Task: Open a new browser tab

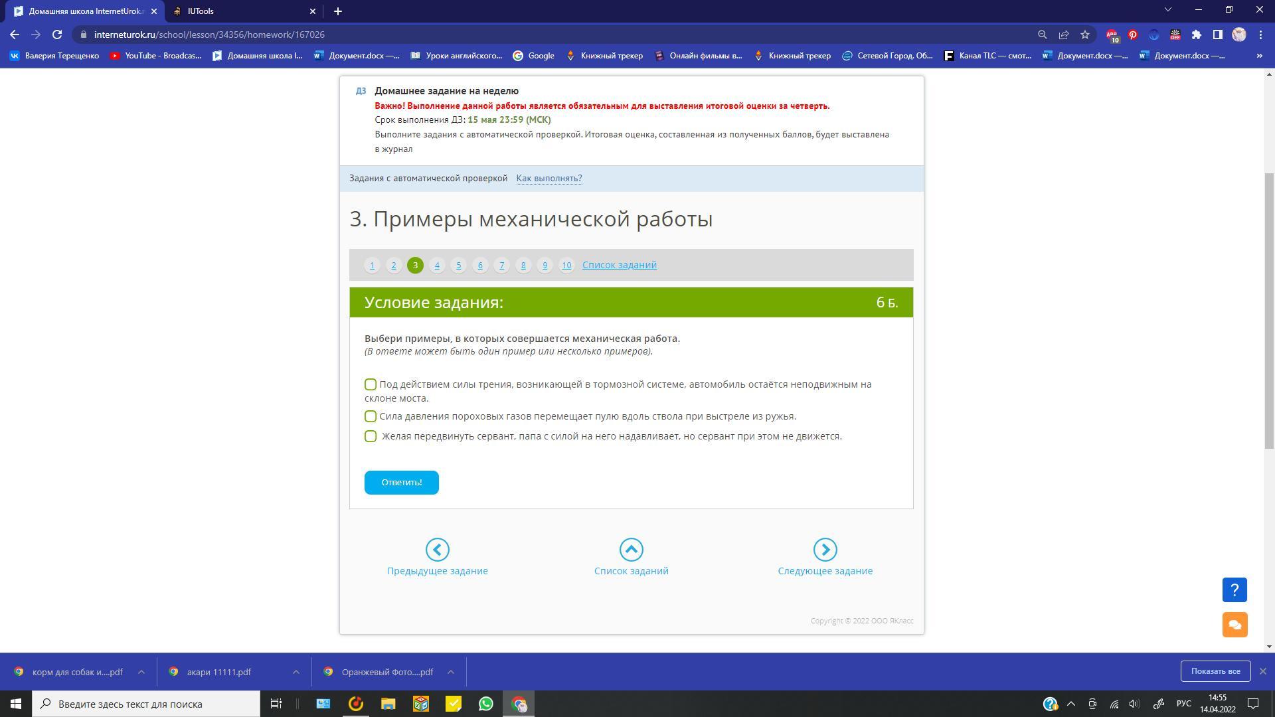Action: point(337,11)
